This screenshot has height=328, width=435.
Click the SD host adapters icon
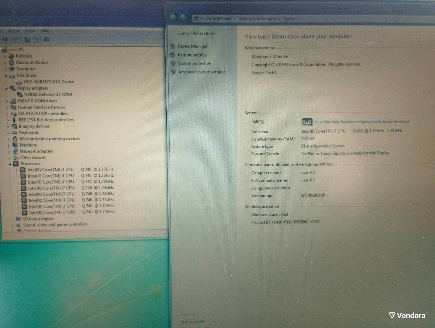19,219
